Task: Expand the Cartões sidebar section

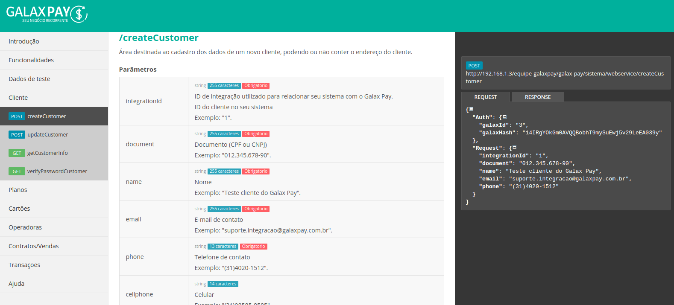Action: 54,209
